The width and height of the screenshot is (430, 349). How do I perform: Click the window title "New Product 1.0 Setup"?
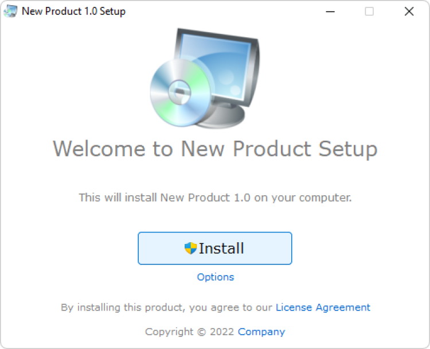click(x=73, y=11)
